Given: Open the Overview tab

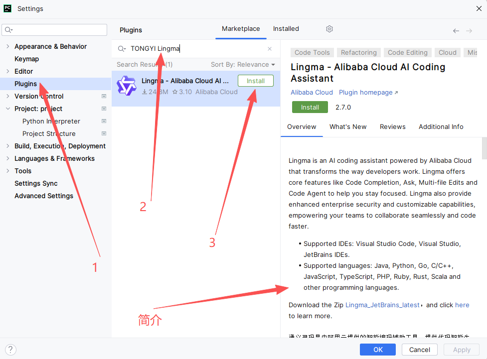Looking at the screenshot, I should [302, 126].
